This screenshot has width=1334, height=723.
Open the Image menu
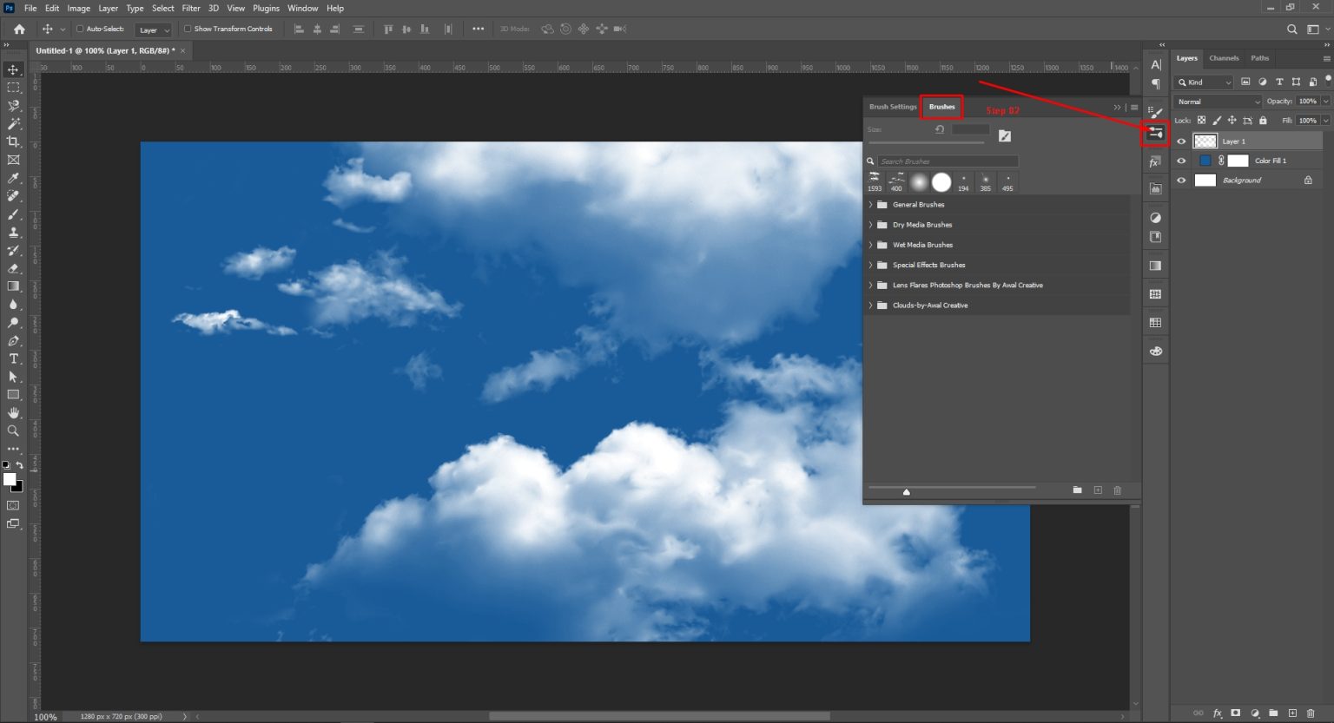[x=79, y=8]
